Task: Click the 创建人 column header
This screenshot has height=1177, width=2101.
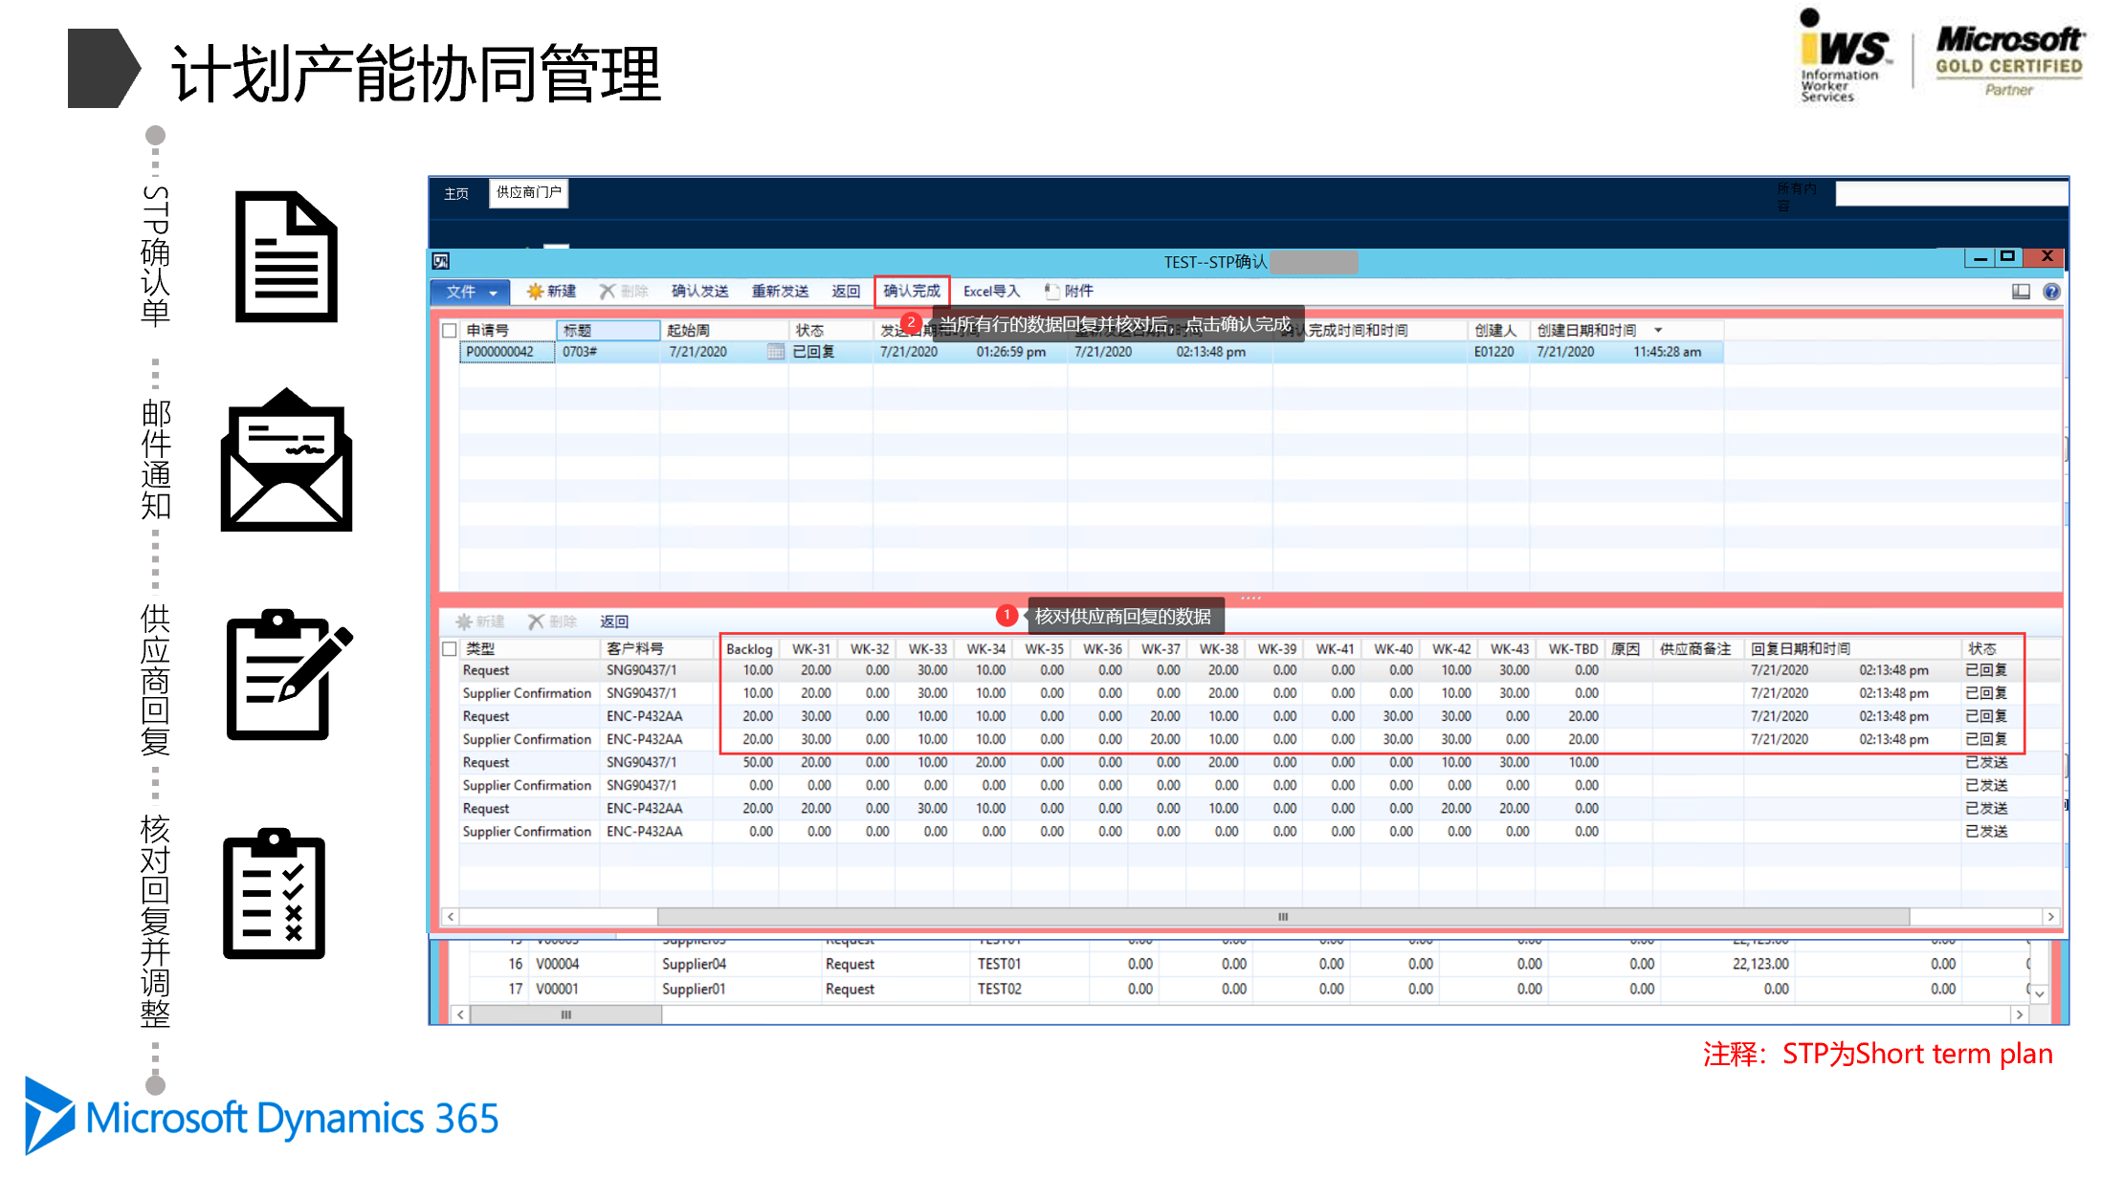Action: tap(1498, 330)
